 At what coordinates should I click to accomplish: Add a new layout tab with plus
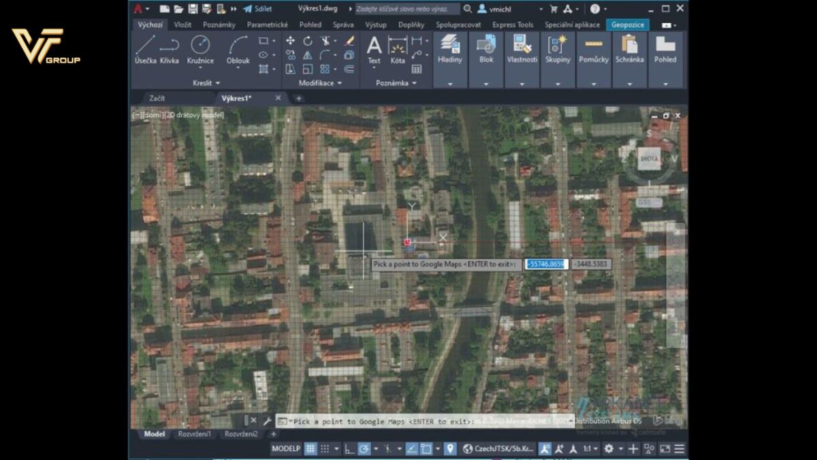[x=274, y=433]
